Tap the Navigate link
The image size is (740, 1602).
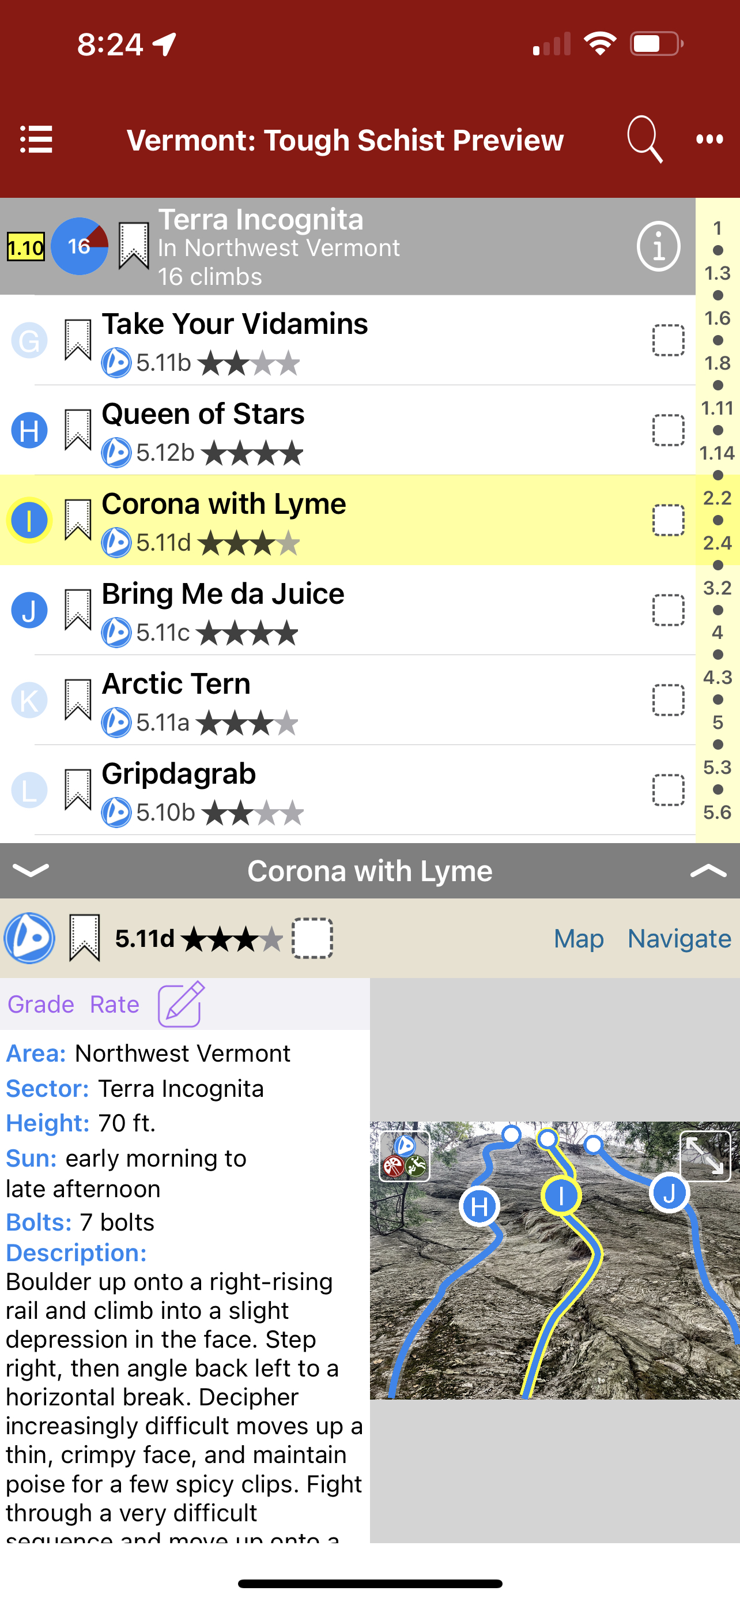[679, 938]
